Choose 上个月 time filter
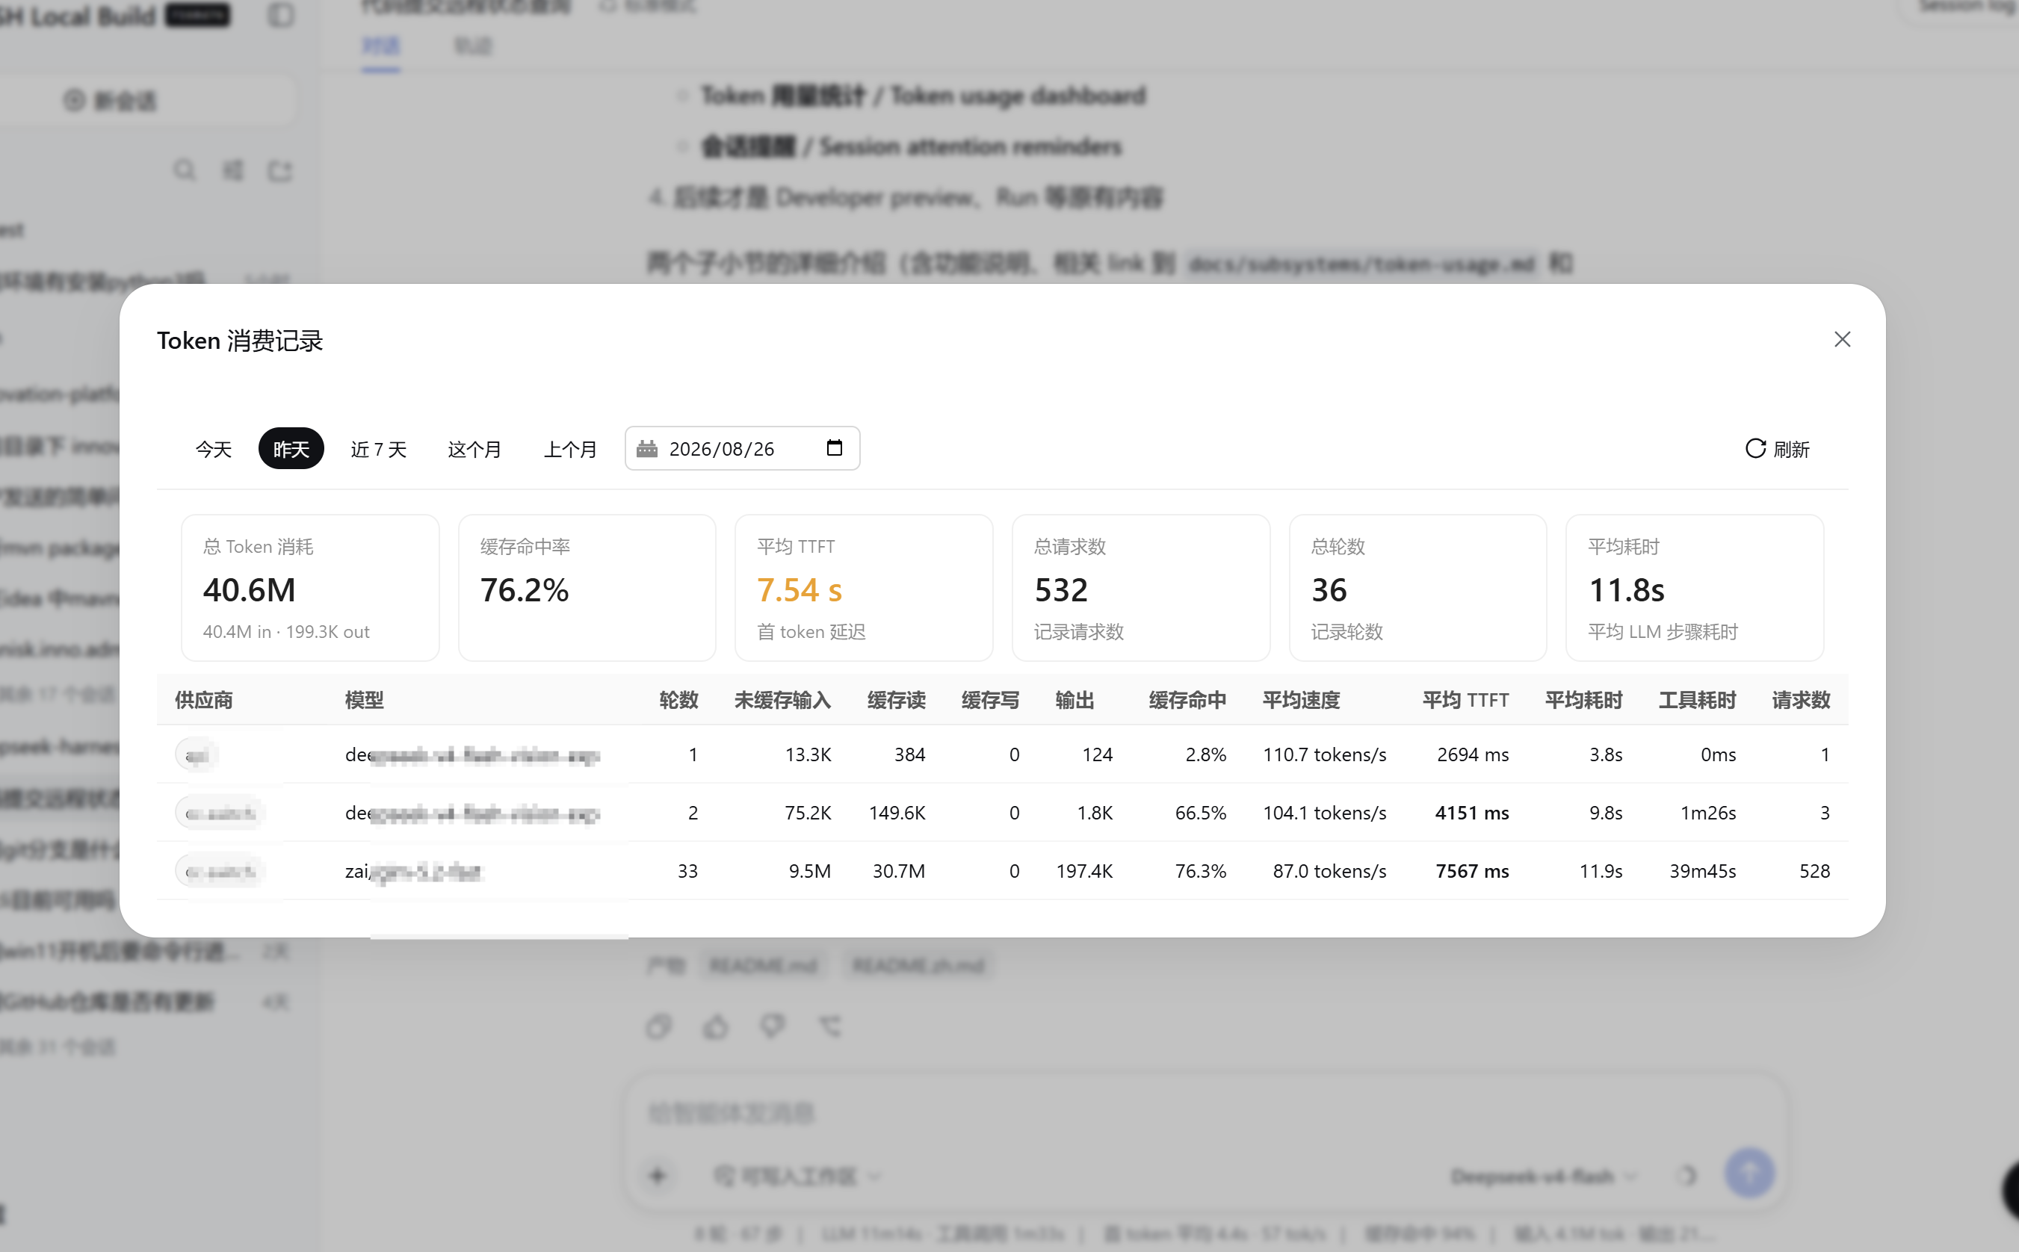This screenshot has height=1252, width=2019. (570, 449)
